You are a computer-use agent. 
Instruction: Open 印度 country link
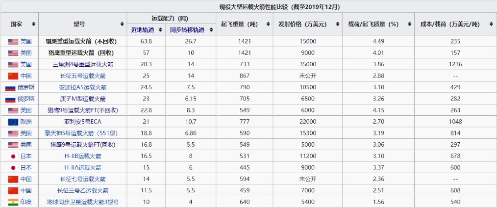coord(26,202)
